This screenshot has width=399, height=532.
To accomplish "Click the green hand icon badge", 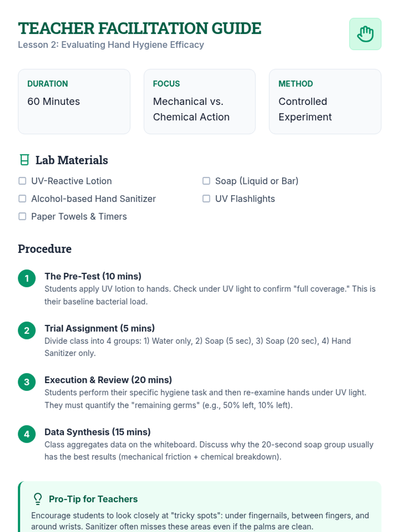I will pyautogui.click(x=365, y=34).
